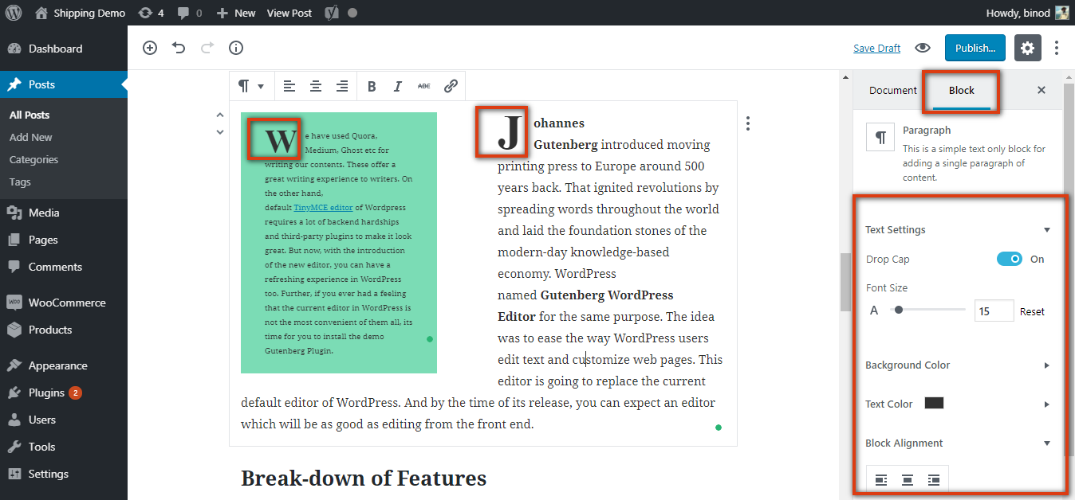Viewport: 1075px width, 500px height.
Task: Click the Save Draft link
Action: point(876,48)
